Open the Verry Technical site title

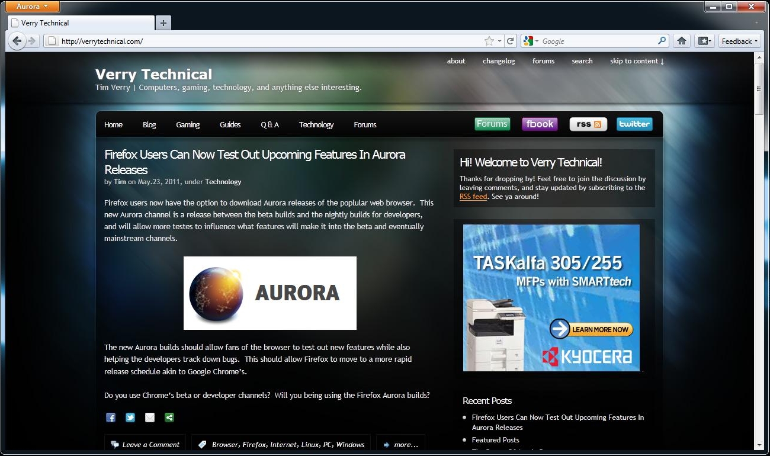coord(153,75)
